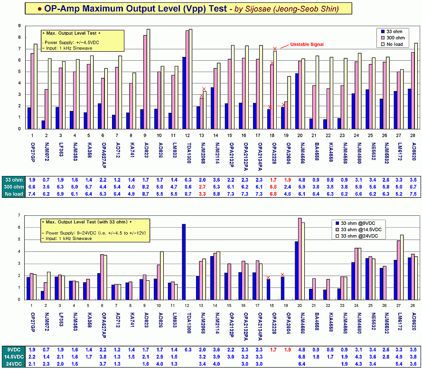Click the cream No load legend swatch
Screen dimensions: 422x369
click(383, 44)
